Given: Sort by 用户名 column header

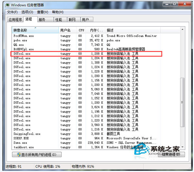Looking at the screenshot, I should [x=68, y=30].
